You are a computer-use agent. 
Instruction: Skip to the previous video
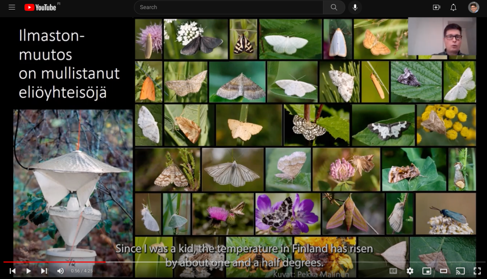coord(12,271)
